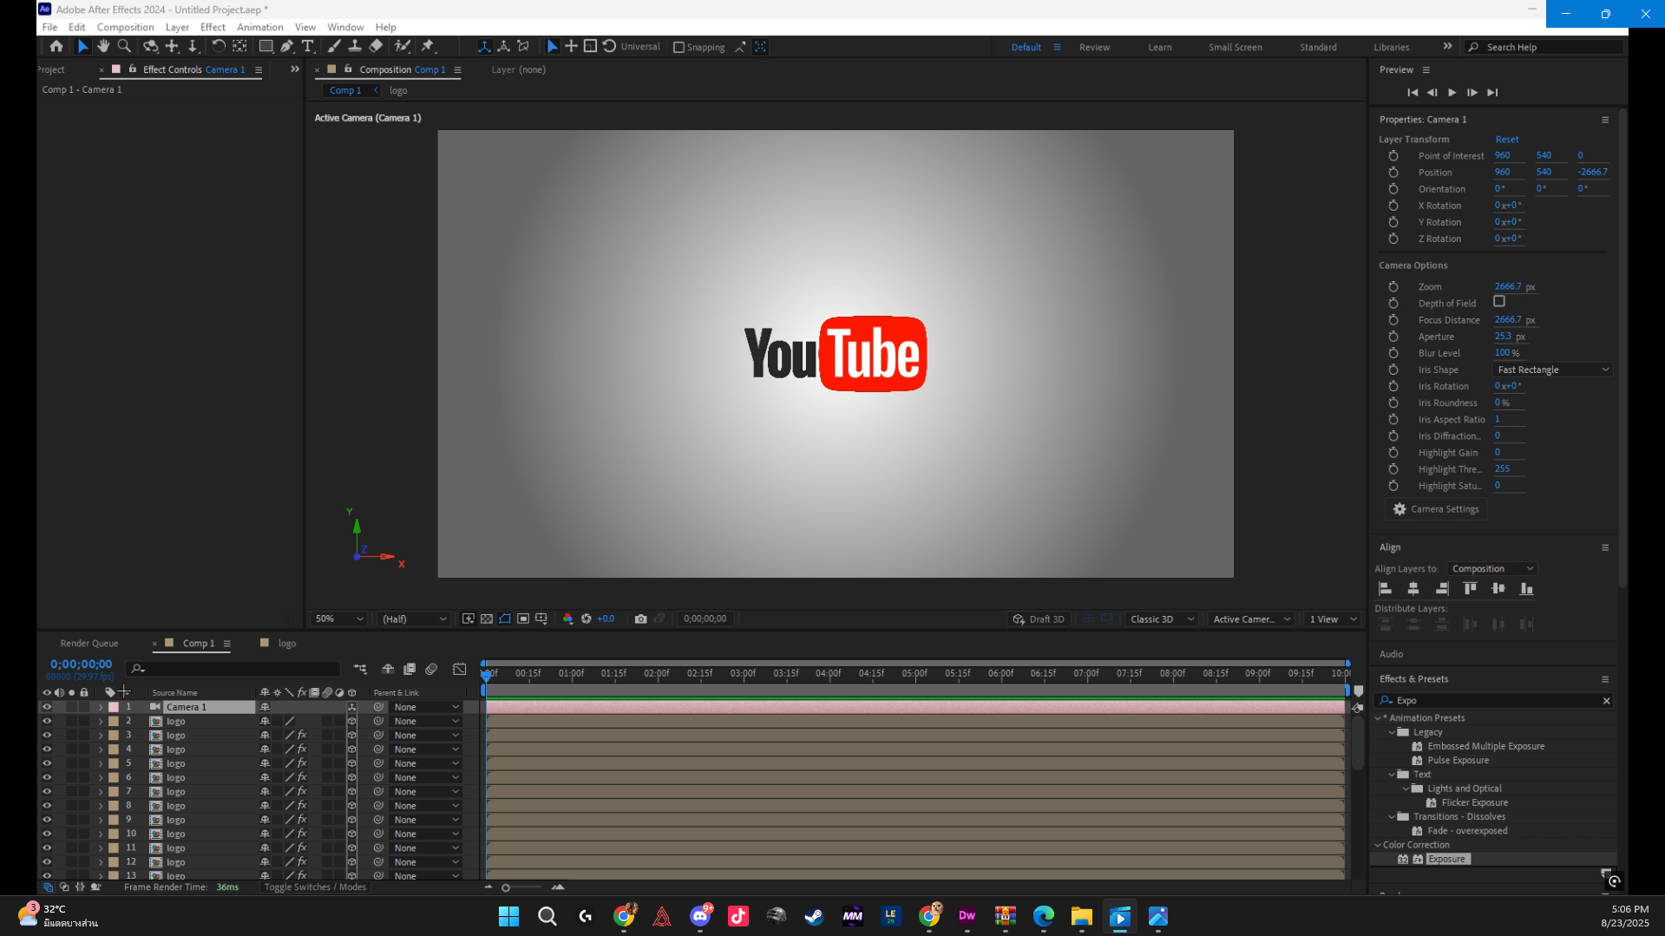
Task: Select the Pen tool
Action: coord(286,47)
